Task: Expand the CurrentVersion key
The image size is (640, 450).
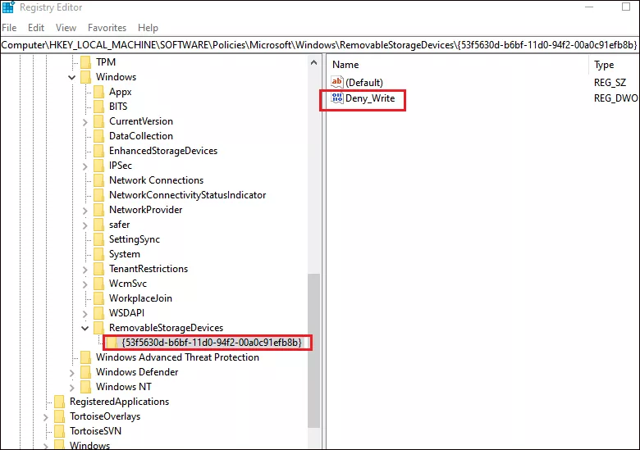Action: tap(85, 121)
